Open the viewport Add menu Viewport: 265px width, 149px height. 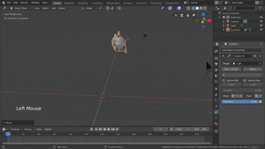pyautogui.click(x=54, y=8)
